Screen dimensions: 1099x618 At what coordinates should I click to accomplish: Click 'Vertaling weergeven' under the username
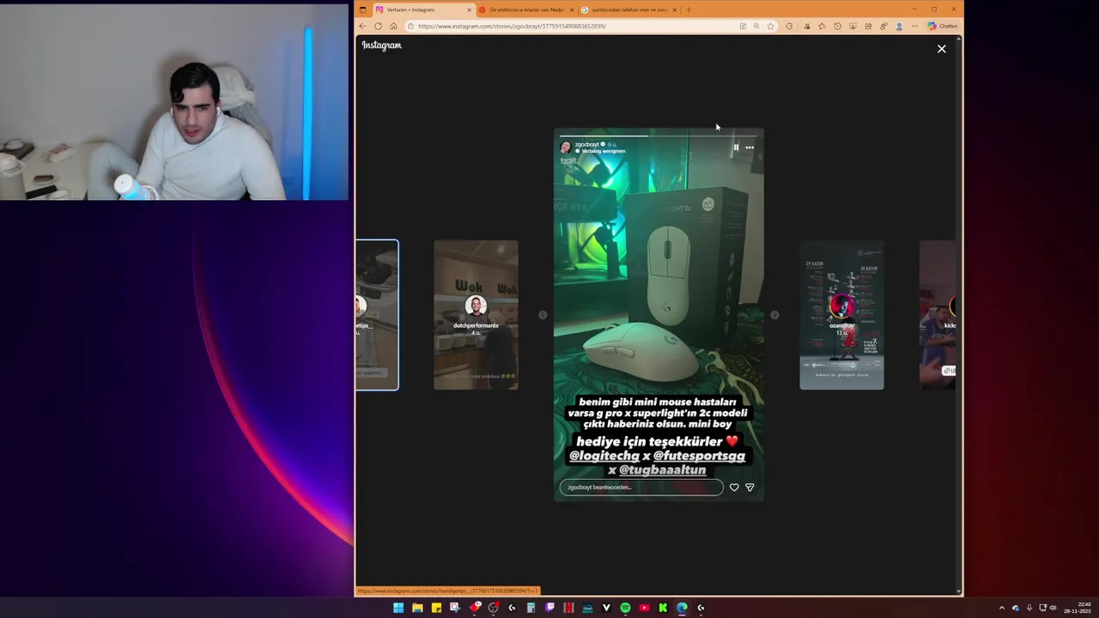[x=603, y=151]
